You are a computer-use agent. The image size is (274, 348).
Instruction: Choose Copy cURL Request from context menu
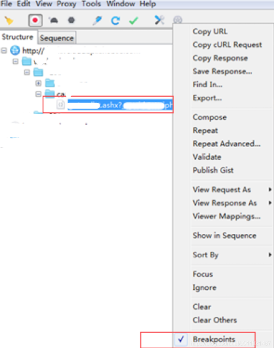tap(227, 45)
